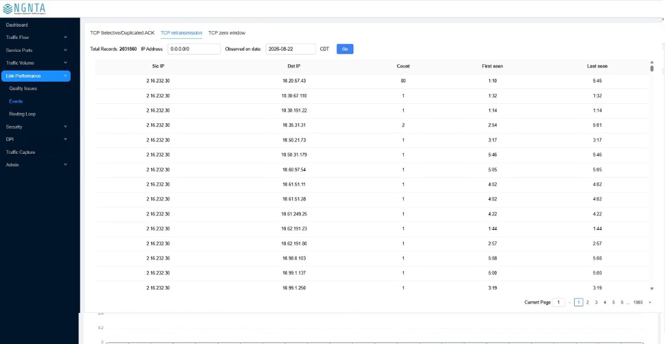Screen dimensions: 665x344
Task: Select page 1 in pagination
Action: 579,302
